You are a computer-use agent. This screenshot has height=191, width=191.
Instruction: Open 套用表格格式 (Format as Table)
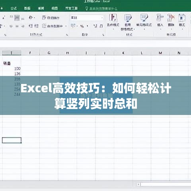tap(128, 22)
